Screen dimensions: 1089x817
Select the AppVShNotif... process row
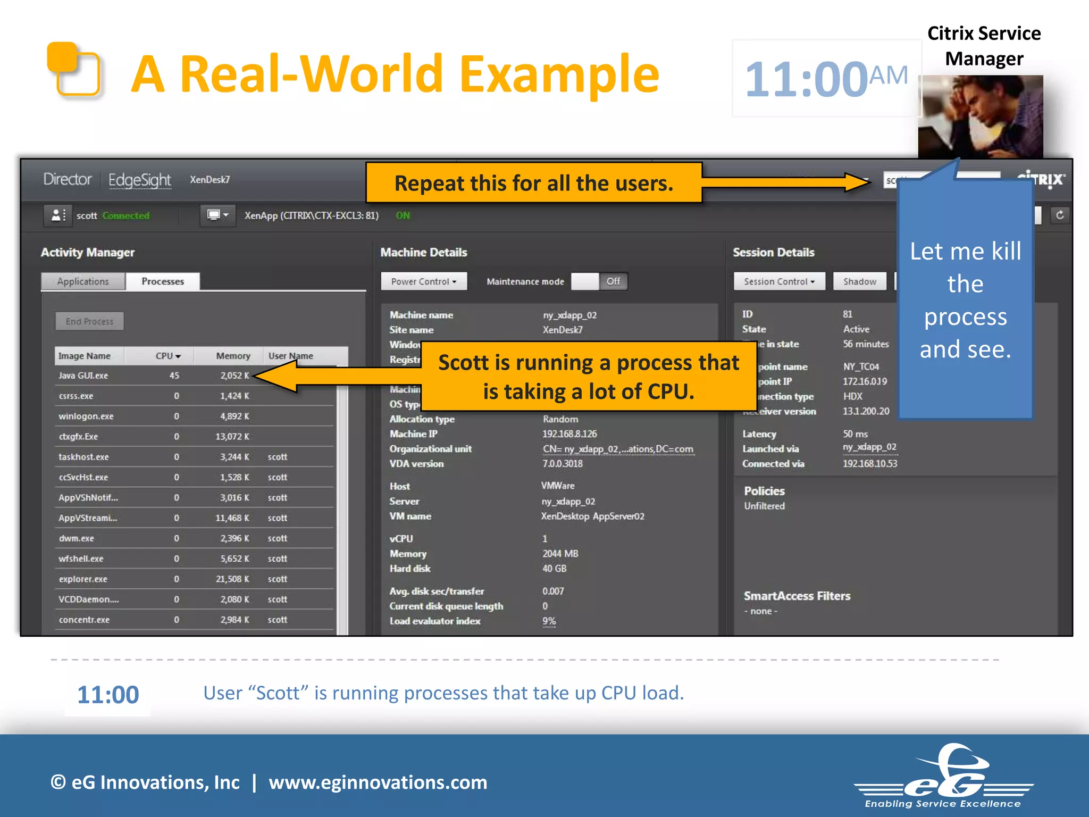point(195,497)
